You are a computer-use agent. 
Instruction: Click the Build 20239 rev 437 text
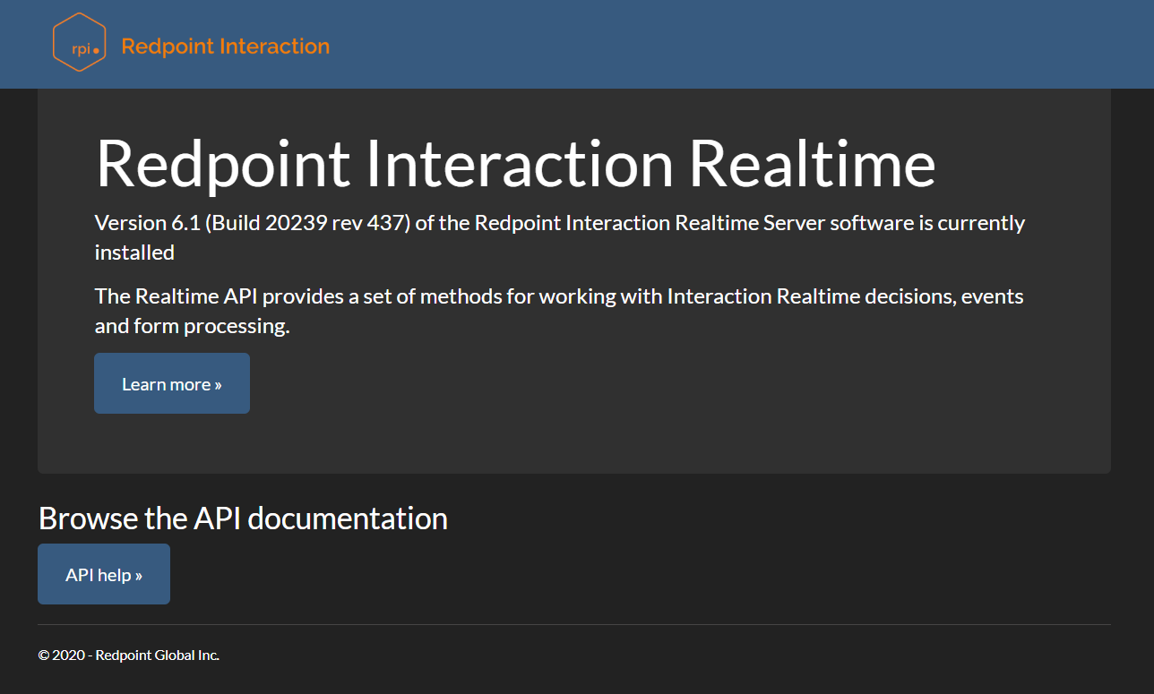(307, 223)
